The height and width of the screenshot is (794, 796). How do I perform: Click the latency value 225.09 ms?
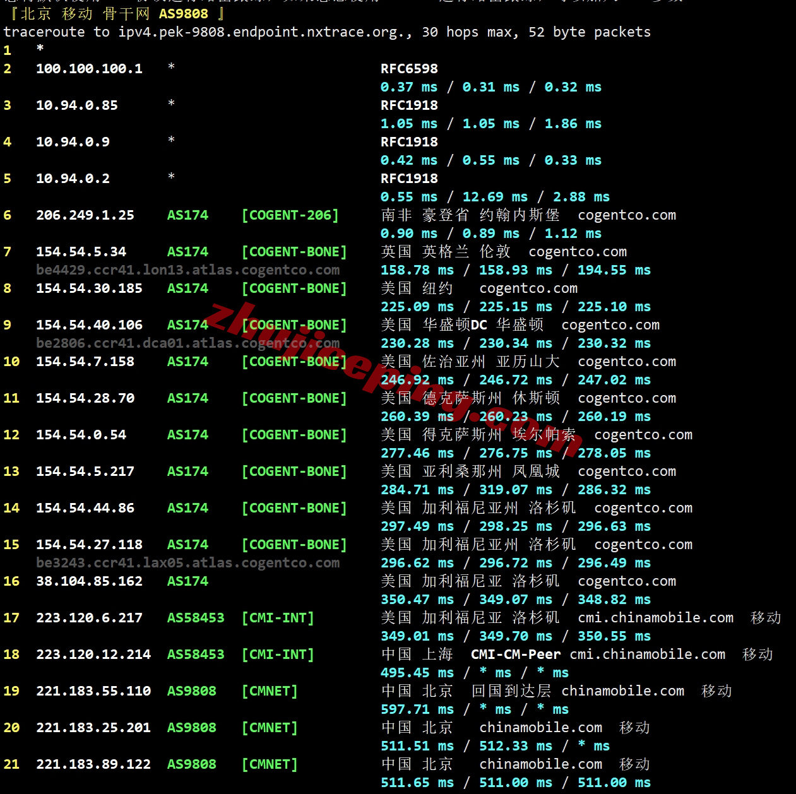coord(417,307)
